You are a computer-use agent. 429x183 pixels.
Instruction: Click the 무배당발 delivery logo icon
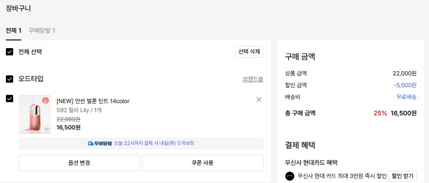click(x=91, y=143)
